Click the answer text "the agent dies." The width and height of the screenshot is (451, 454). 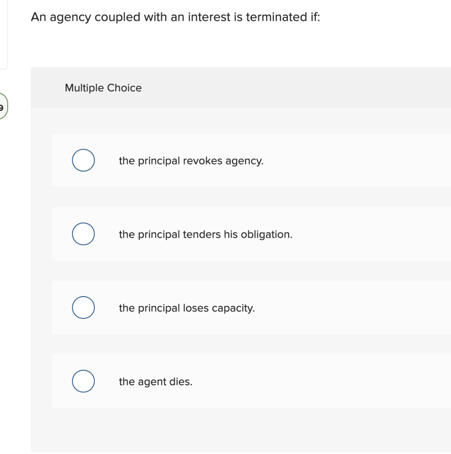[x=155, y=381]
